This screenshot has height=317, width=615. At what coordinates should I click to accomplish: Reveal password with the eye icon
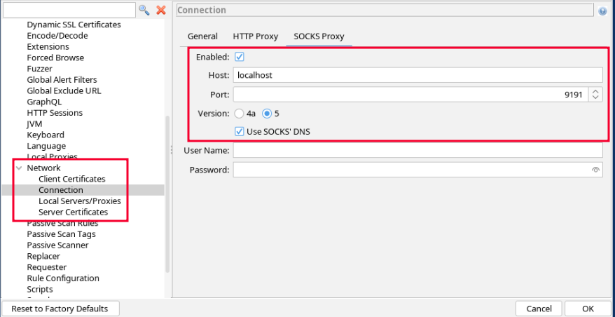coord(595,170)
